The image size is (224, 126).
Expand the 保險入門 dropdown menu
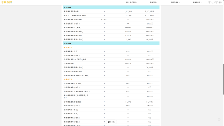click(153, 2)
